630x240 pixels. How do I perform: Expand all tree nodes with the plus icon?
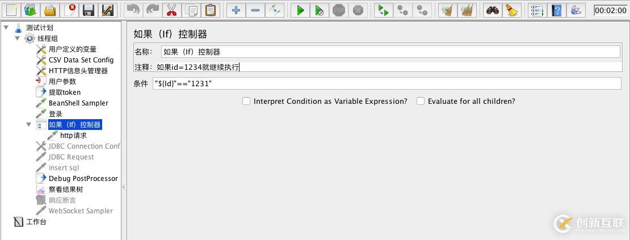236,10
